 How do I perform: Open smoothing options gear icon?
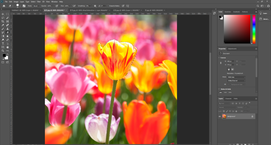click(95, 6)
